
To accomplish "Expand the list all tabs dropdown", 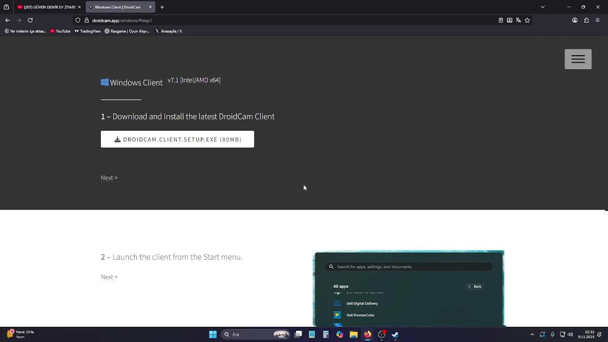I will tap(542, 7).
